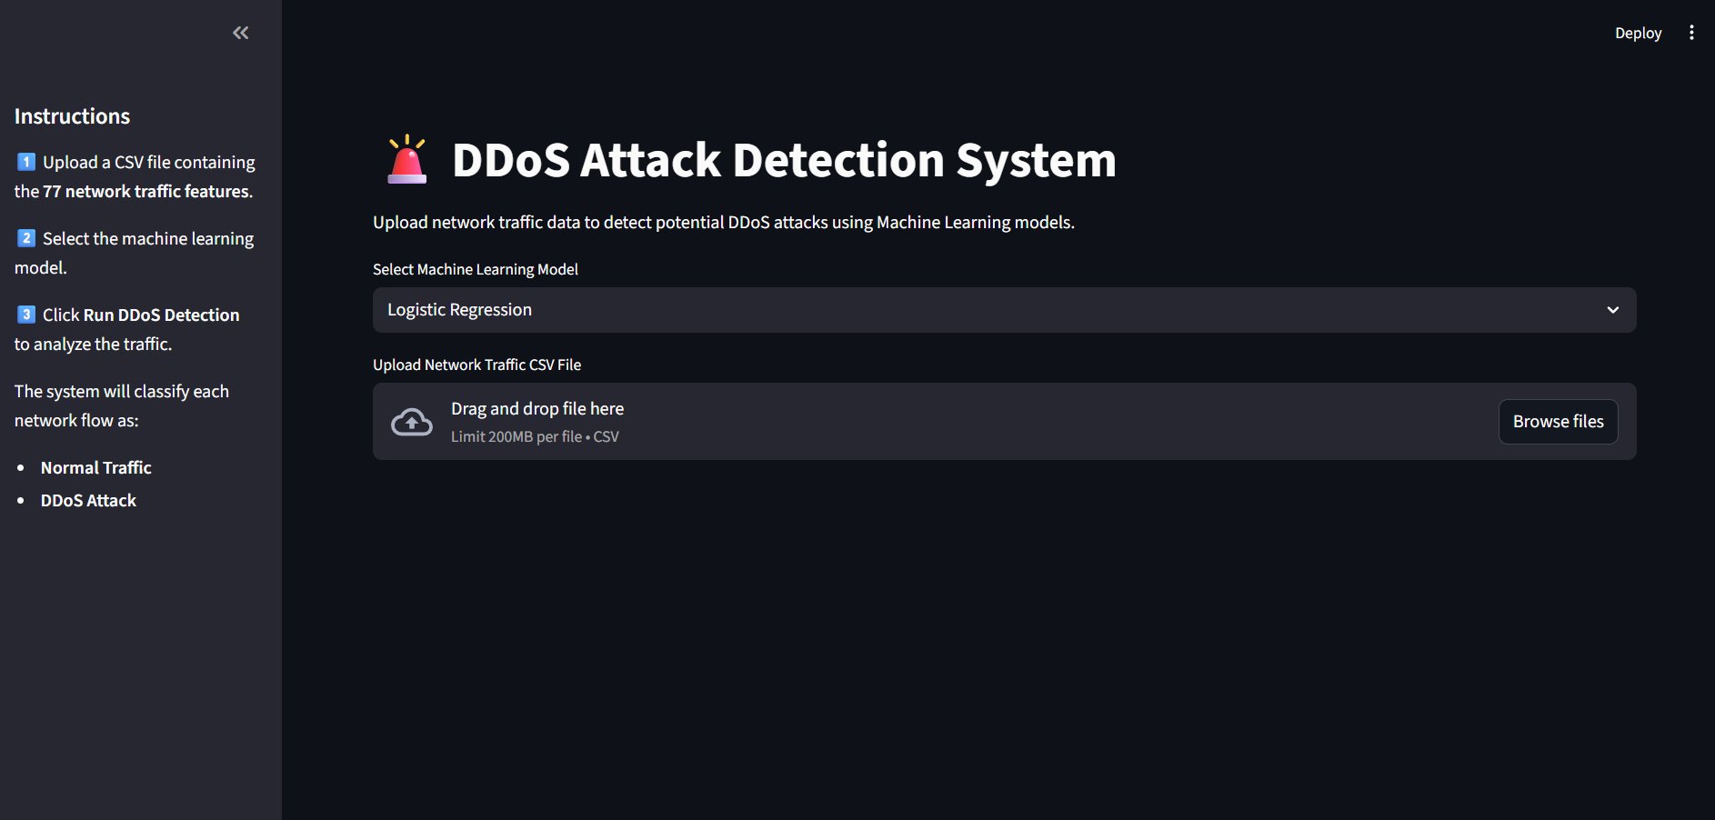
Task: Click the Instructions sidebar heading
Action: [72, 116]
